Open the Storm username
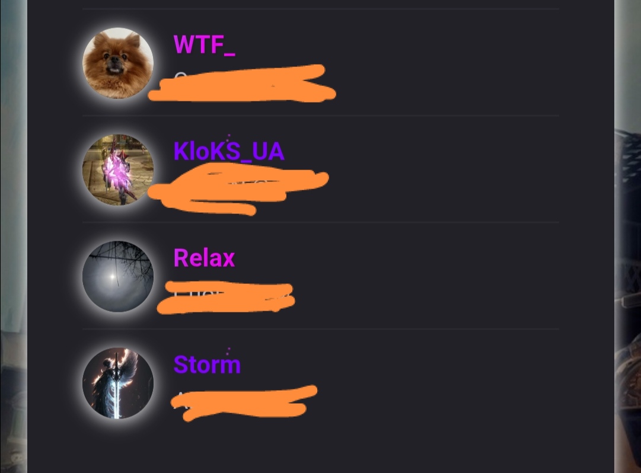The image size is (641, 473). [207, 365]
